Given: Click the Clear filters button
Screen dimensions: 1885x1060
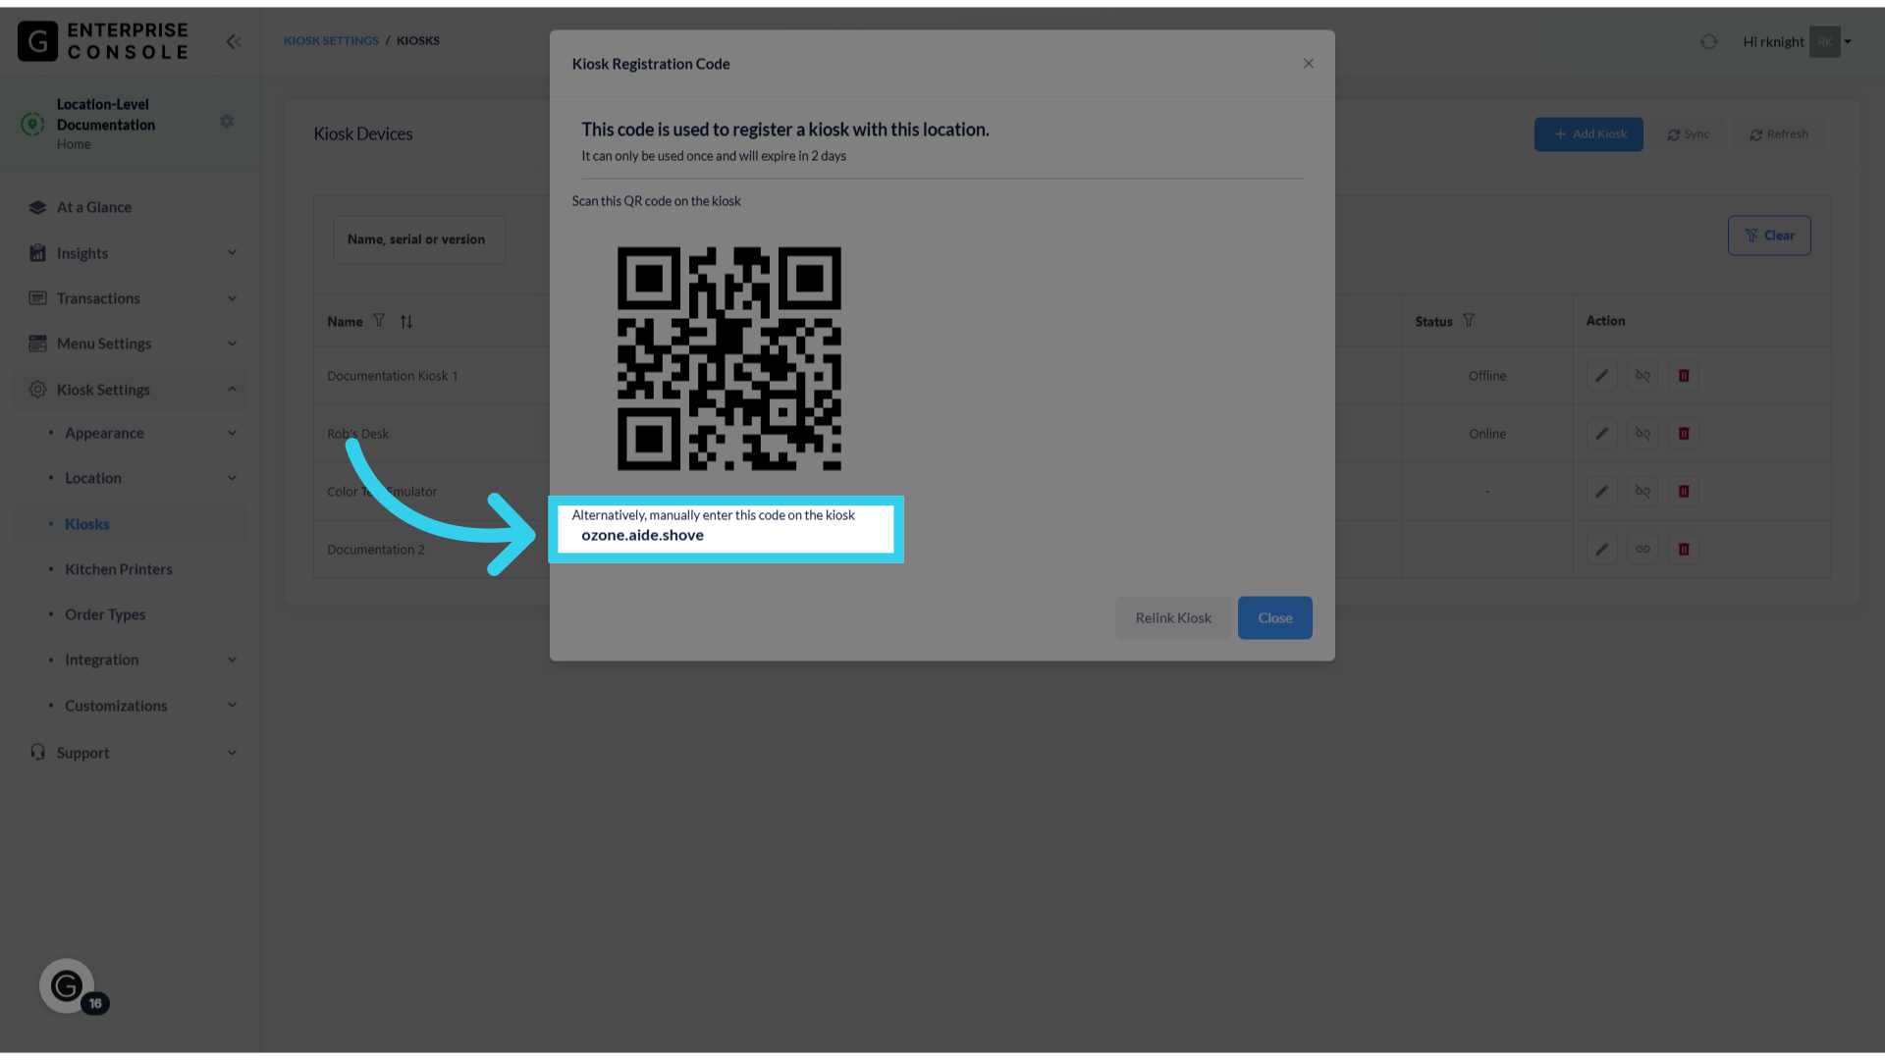Looking at the screenshot, I should [1769, 236].
